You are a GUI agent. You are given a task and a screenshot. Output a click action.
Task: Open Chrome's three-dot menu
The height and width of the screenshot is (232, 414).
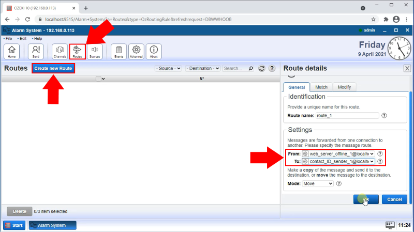point(407,19)
